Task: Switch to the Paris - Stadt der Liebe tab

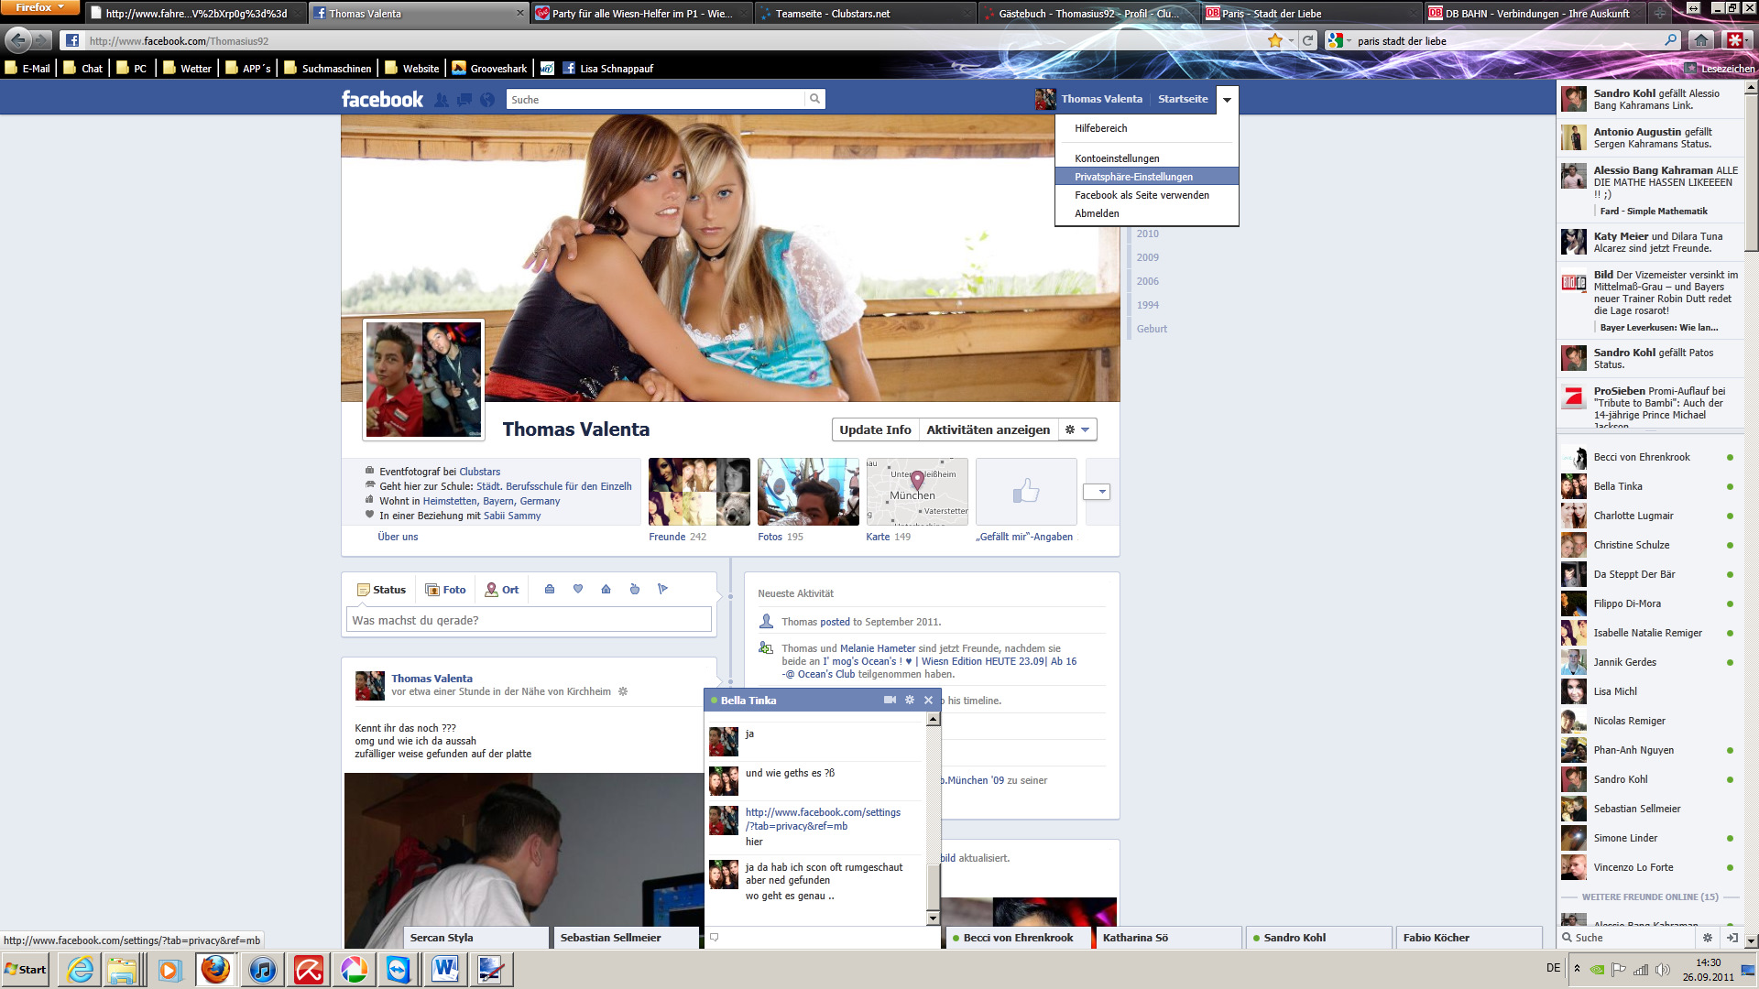Action: [x=1310, y=14]
